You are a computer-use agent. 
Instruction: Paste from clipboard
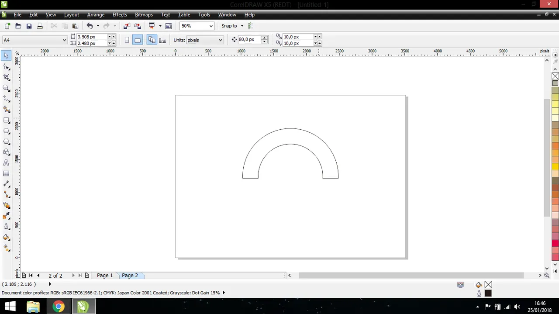point(75,26)
